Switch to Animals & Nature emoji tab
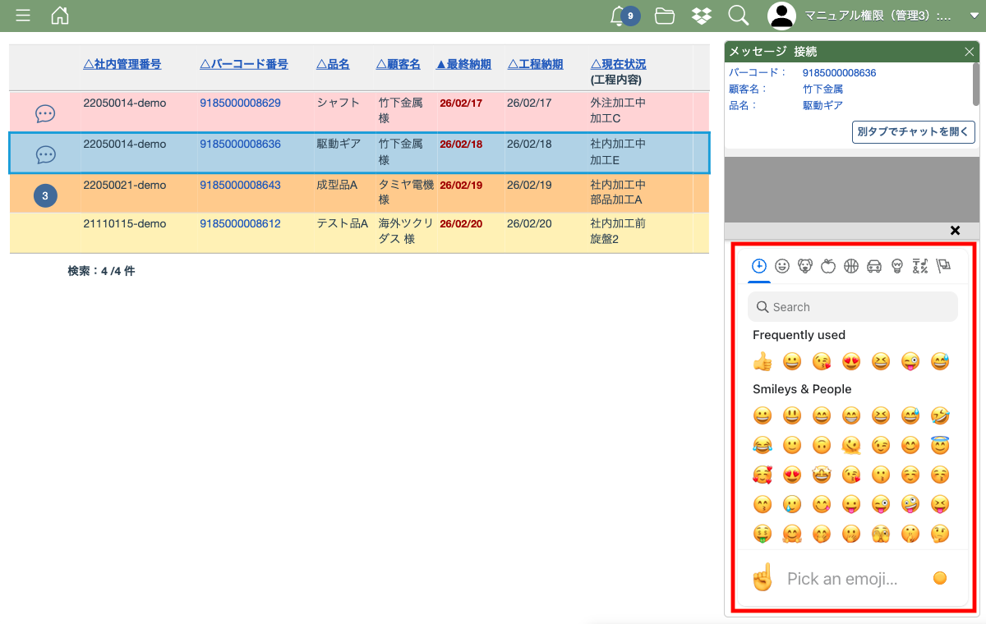Image resolution: width=986 pixels, height=624 pixels. tap(805, 265)
